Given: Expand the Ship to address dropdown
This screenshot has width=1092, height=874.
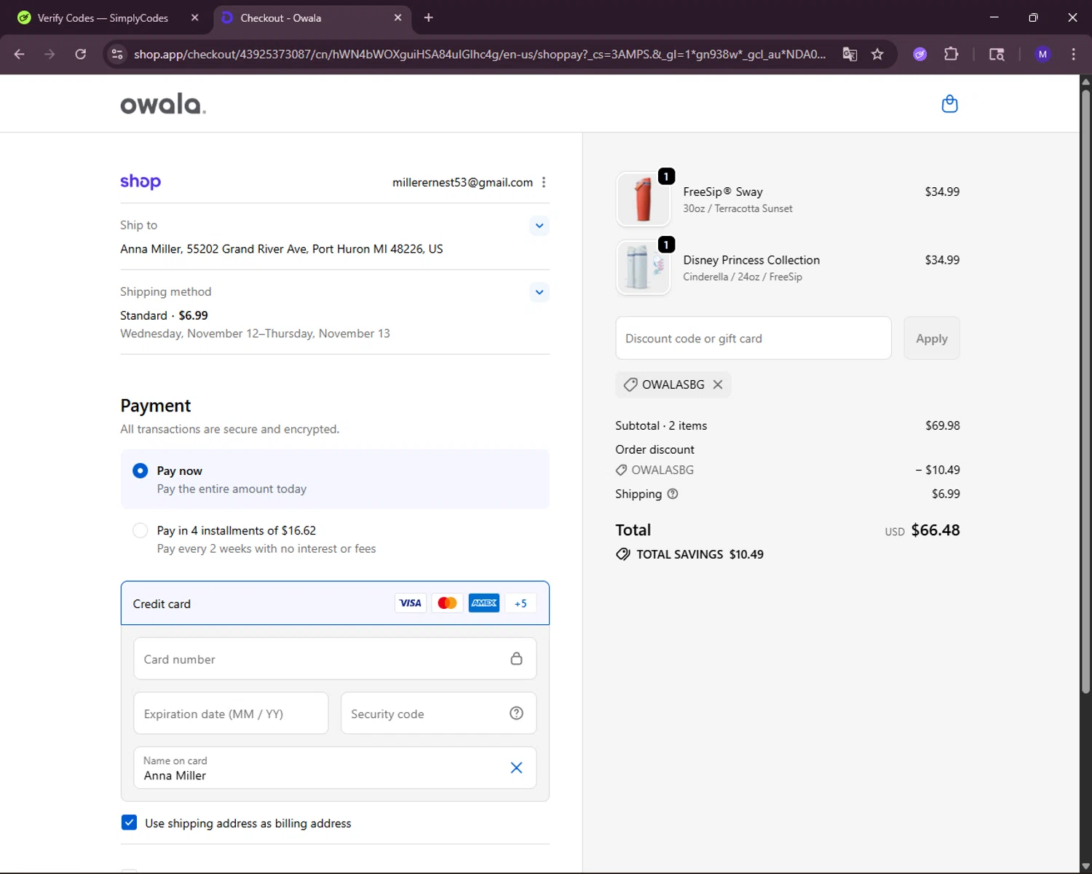Looking at the screenshot, I should pyautogui.click(x=539, y=226).
